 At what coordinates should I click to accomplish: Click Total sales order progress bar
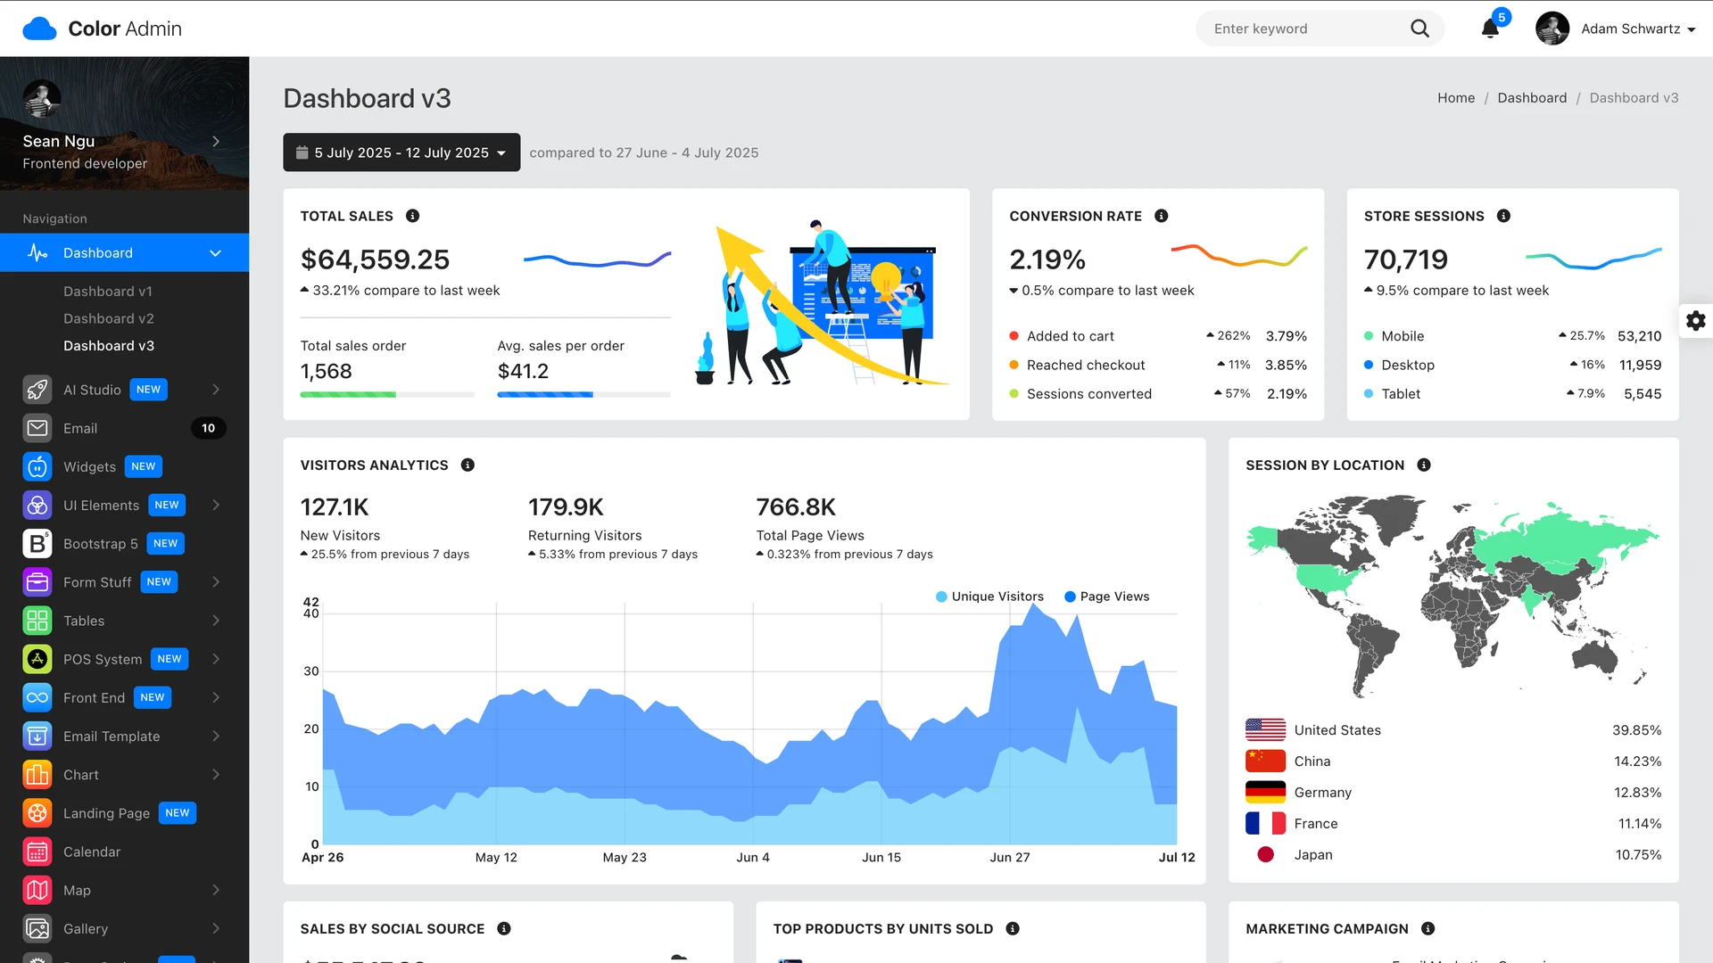(387, 394)
